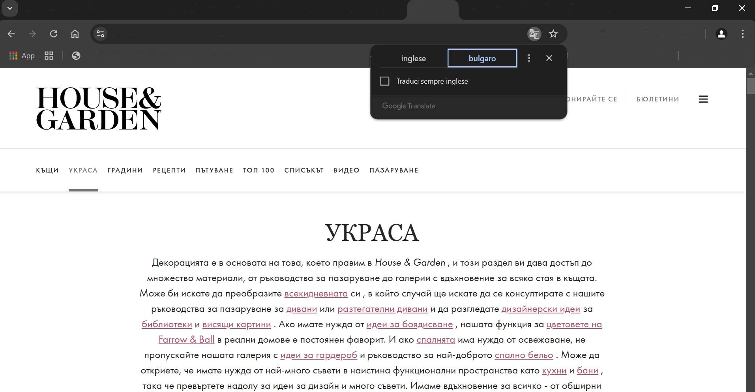This screenshot has height=392, width=755.
Task: Expand the tab search dropdown arrow
Action: (10, 8)
